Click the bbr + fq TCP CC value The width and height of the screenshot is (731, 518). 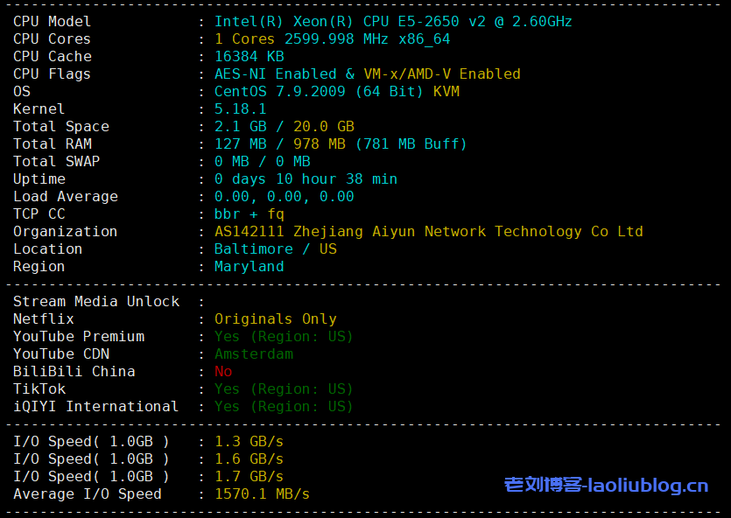pos(249,213)
